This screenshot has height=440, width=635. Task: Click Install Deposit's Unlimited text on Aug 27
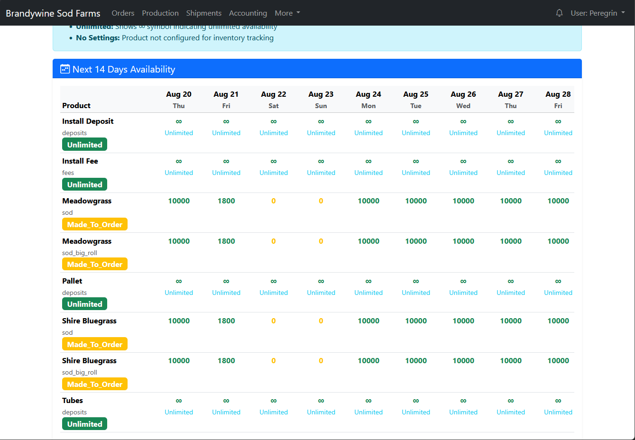pos(511,133)
